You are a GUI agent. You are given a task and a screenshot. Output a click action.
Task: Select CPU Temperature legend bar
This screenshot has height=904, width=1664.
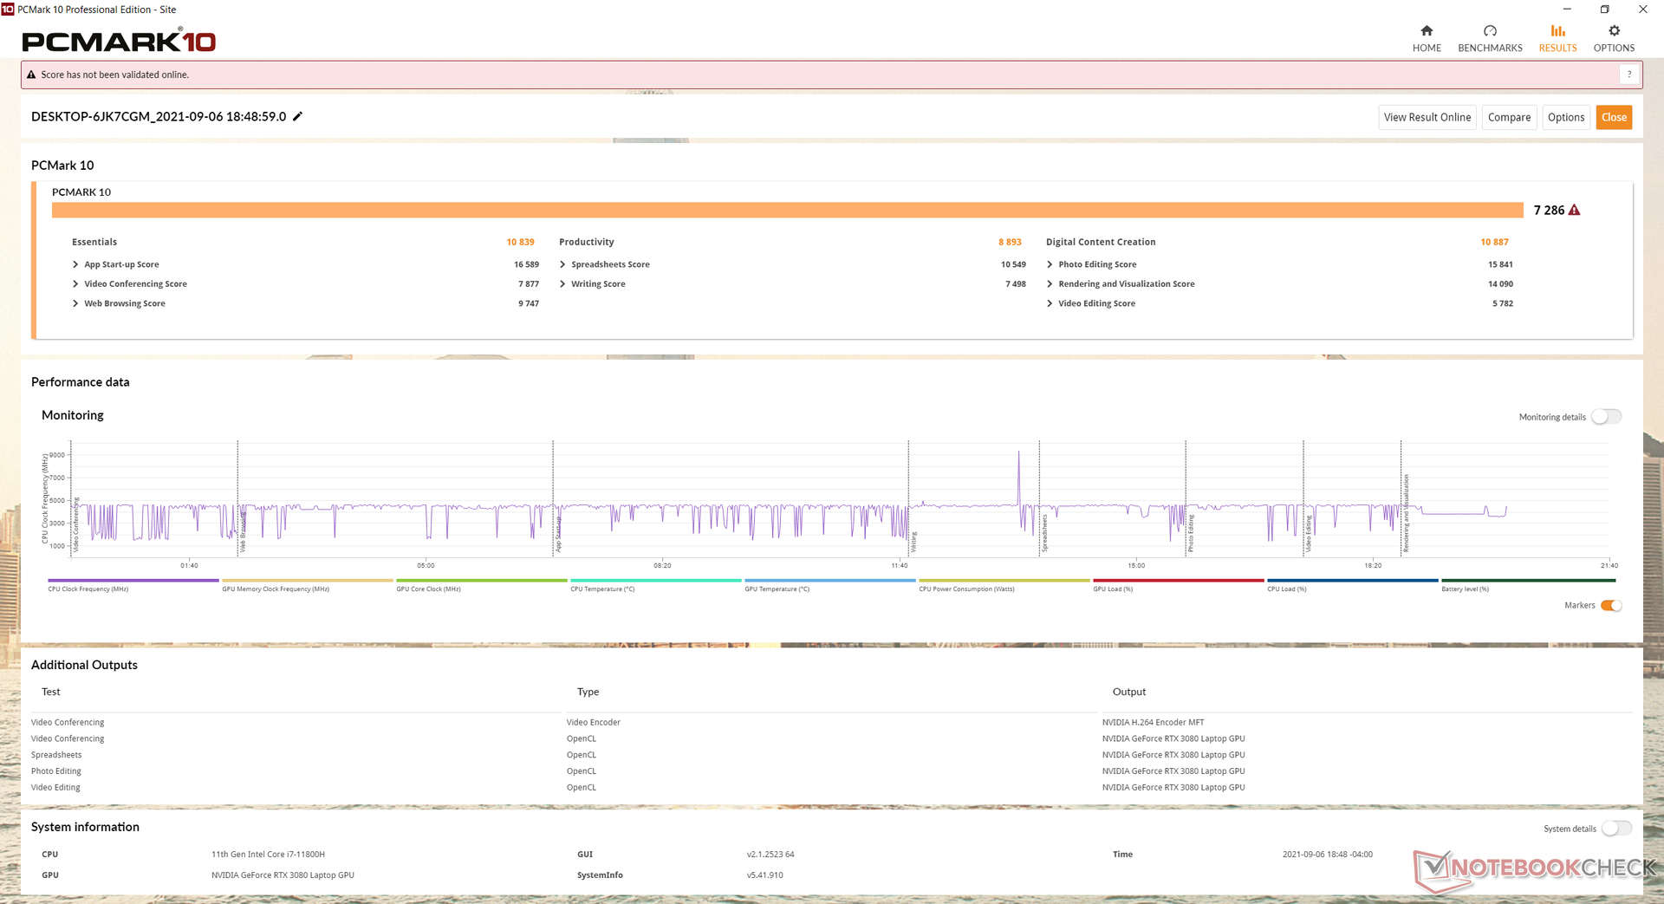tap(656, 581)
